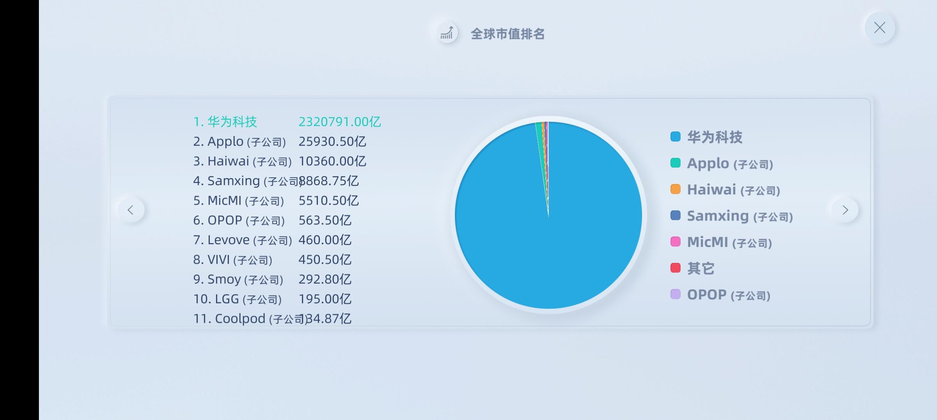Screen dimensions: 937x420
Task: Click the 全球市值排名 title text
Action: [x=507, y=34]
